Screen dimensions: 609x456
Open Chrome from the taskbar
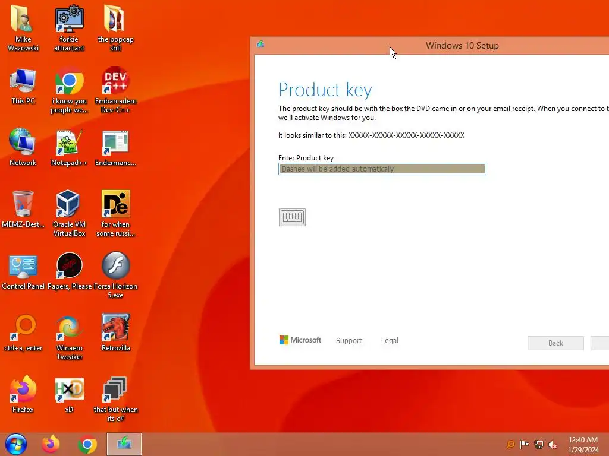click(x=87, y=444)
